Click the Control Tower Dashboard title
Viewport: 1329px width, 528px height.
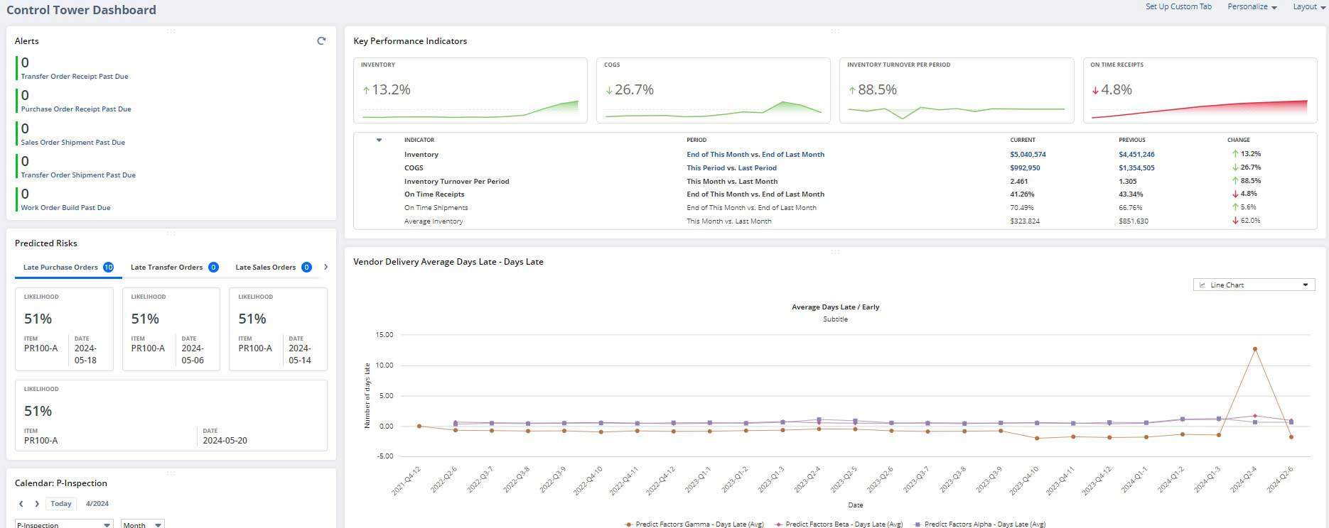tap(81, 10)
